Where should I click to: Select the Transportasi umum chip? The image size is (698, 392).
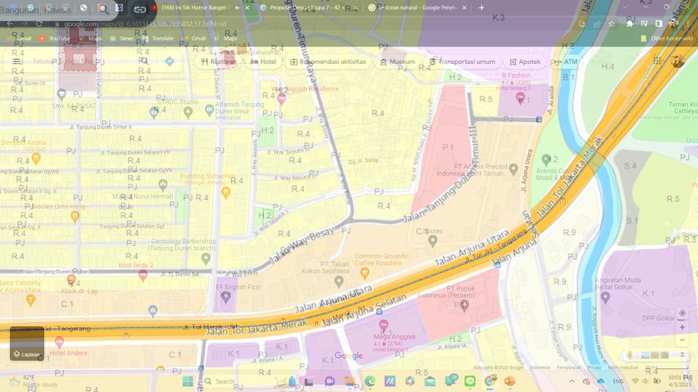(462, 62)
